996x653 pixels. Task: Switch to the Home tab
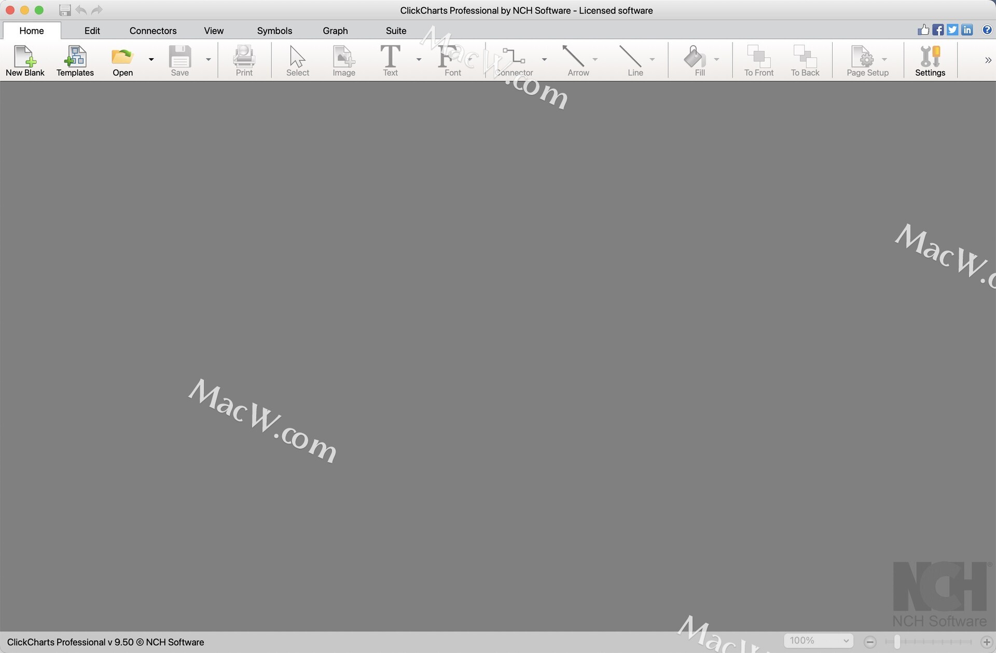pyautogui.click(x=32, y=31)
